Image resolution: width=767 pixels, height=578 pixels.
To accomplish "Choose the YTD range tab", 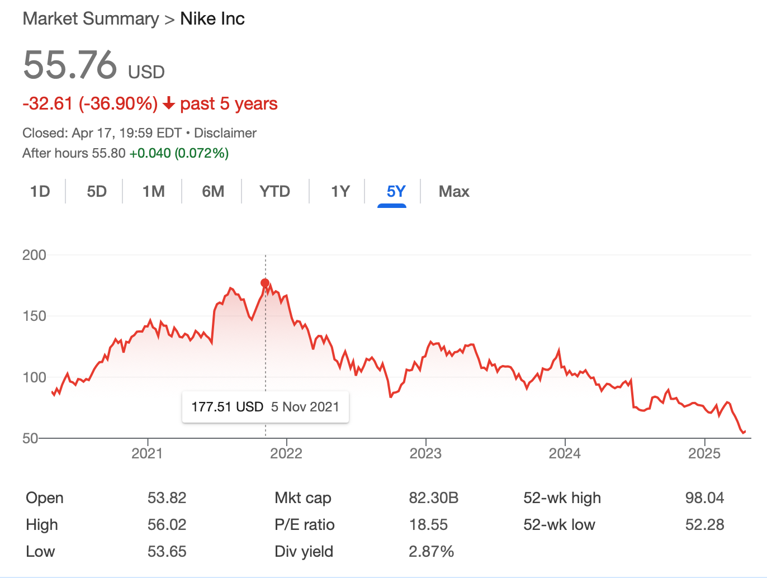I will (274, 192).
